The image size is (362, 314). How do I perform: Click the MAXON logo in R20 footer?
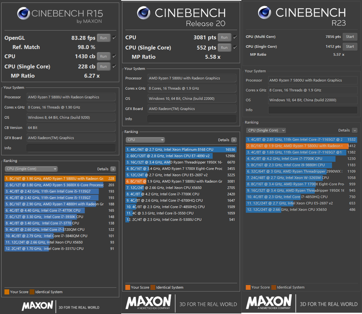tap(148, 302)
